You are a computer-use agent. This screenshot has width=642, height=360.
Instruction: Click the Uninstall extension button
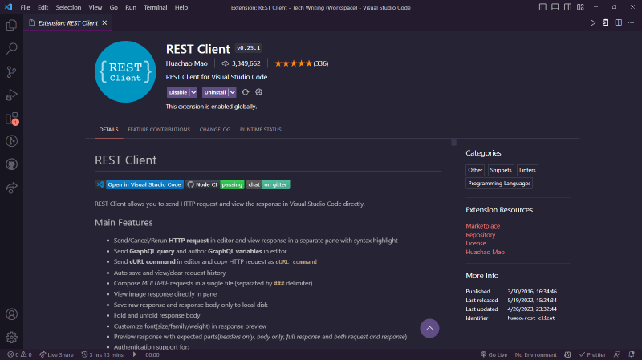[215, 92]
